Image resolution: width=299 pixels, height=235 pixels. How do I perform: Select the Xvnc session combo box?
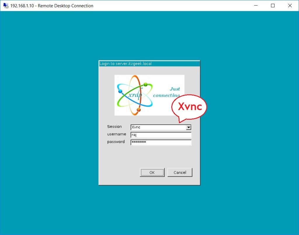161,127
